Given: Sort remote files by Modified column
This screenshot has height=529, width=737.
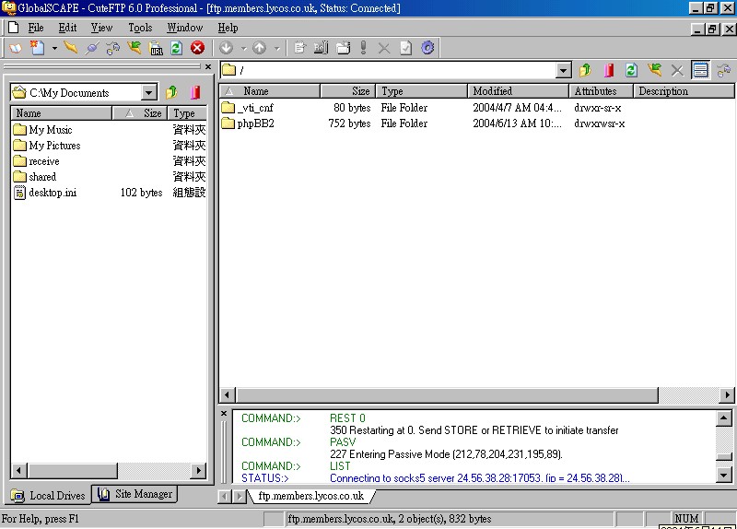Looking at the screenshot, I should point(518,91).
